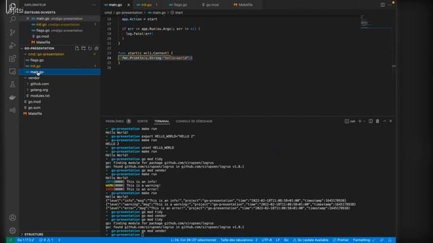
Task: Click New File icon in GO-PRESENTATION header
Action: click(76, 48)
